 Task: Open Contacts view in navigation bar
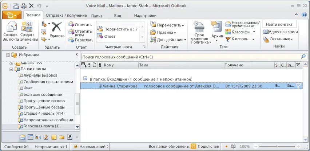tap(38, 137)
